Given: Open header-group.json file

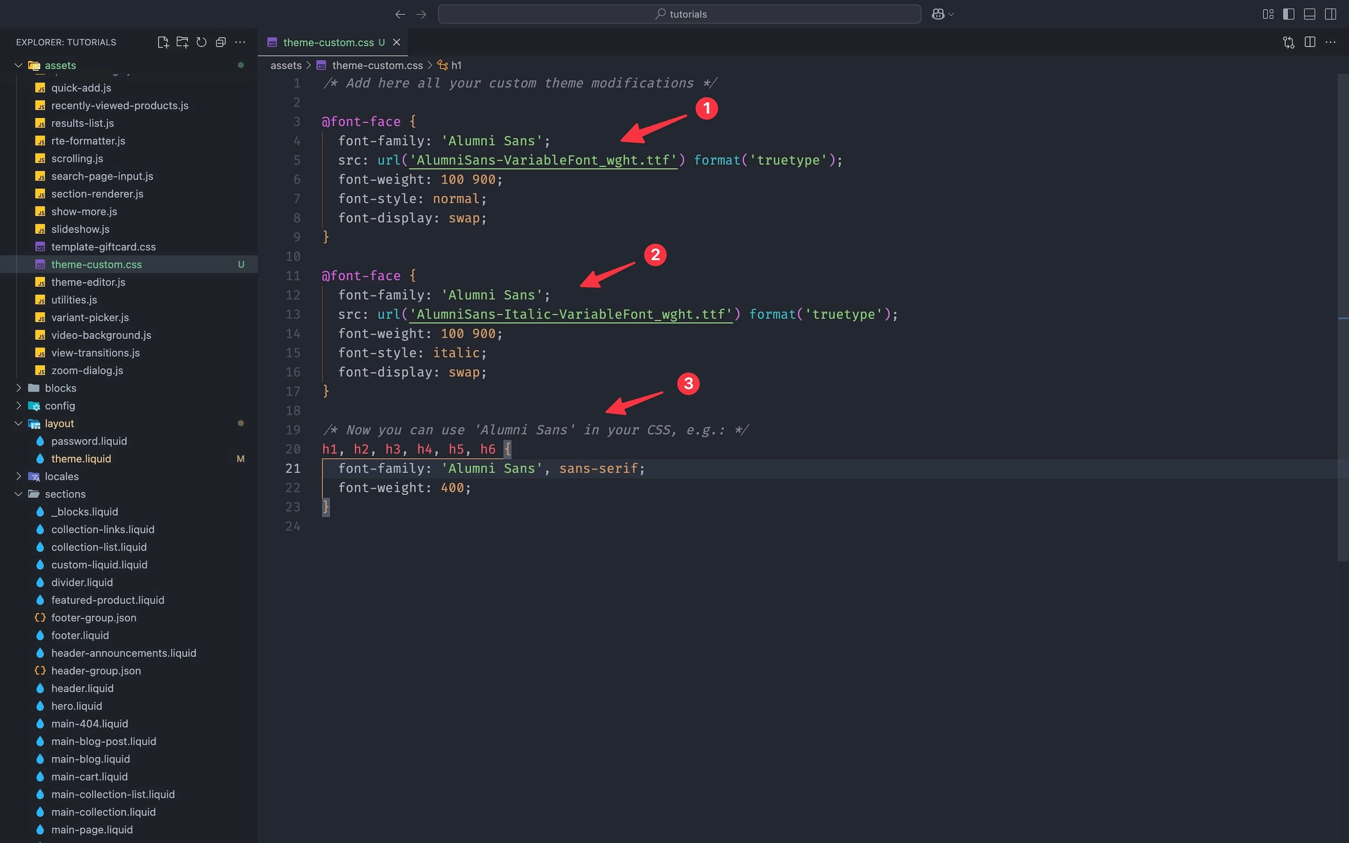Looking at the screenshot, I should click(96, 671).
